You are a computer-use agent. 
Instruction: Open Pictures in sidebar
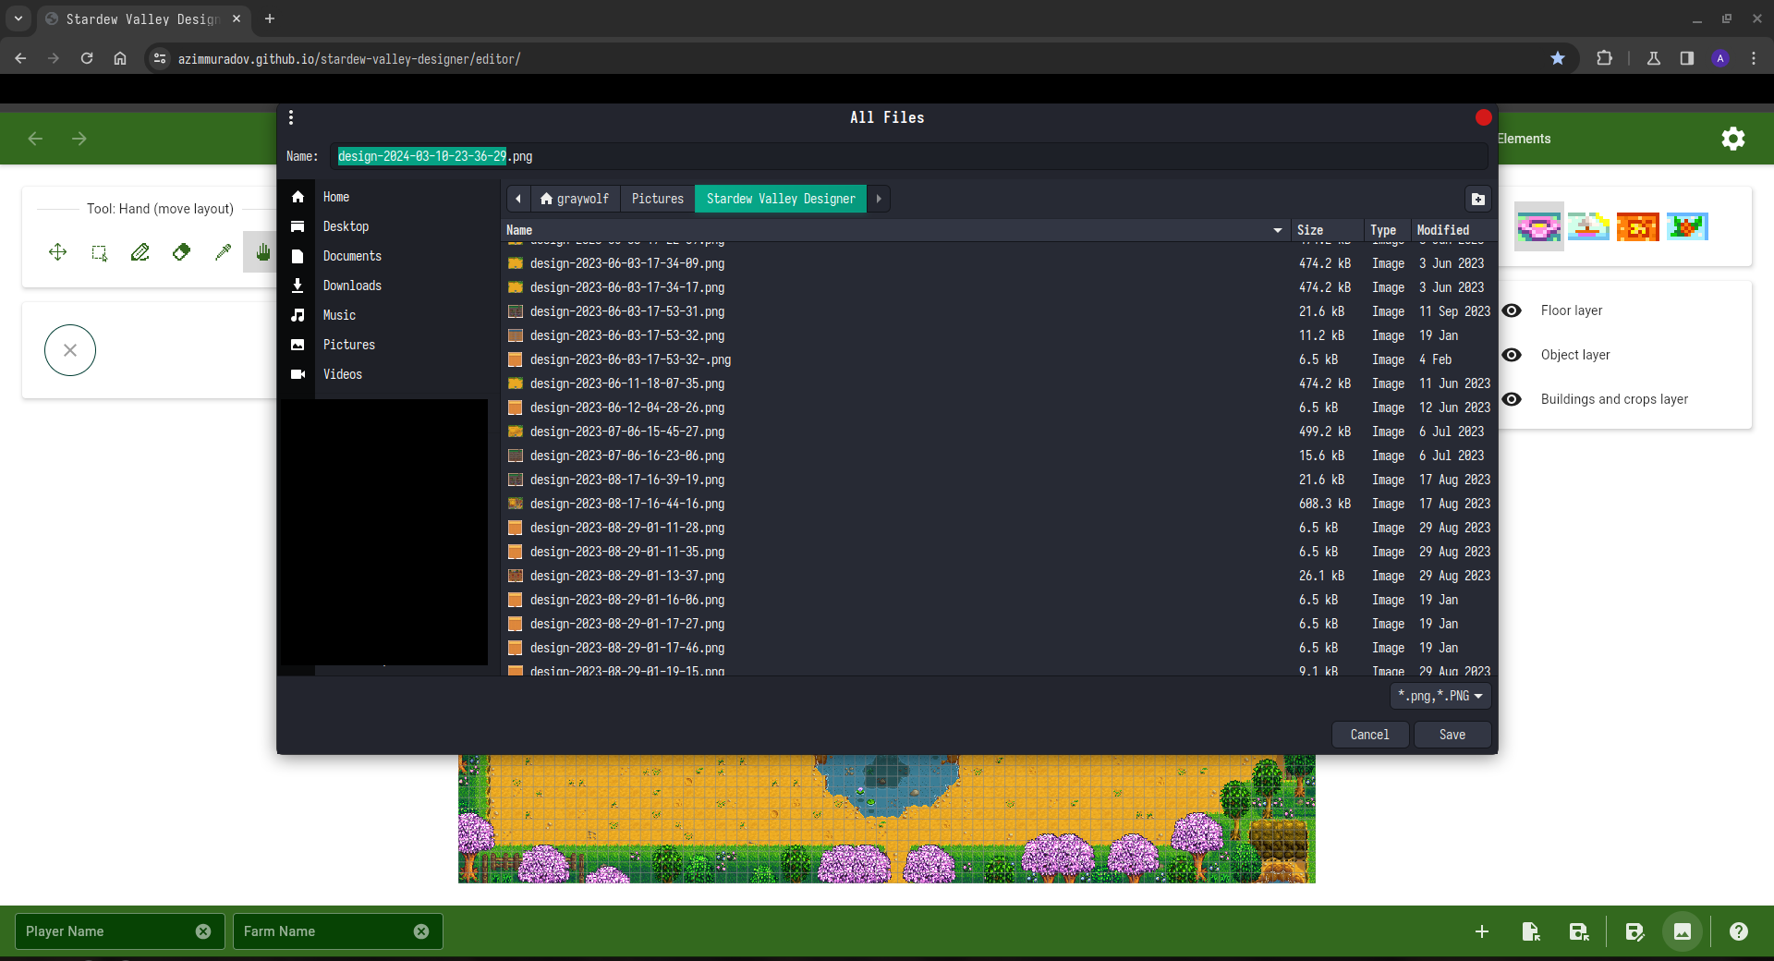pyautogui.click(x=348, y=345)
